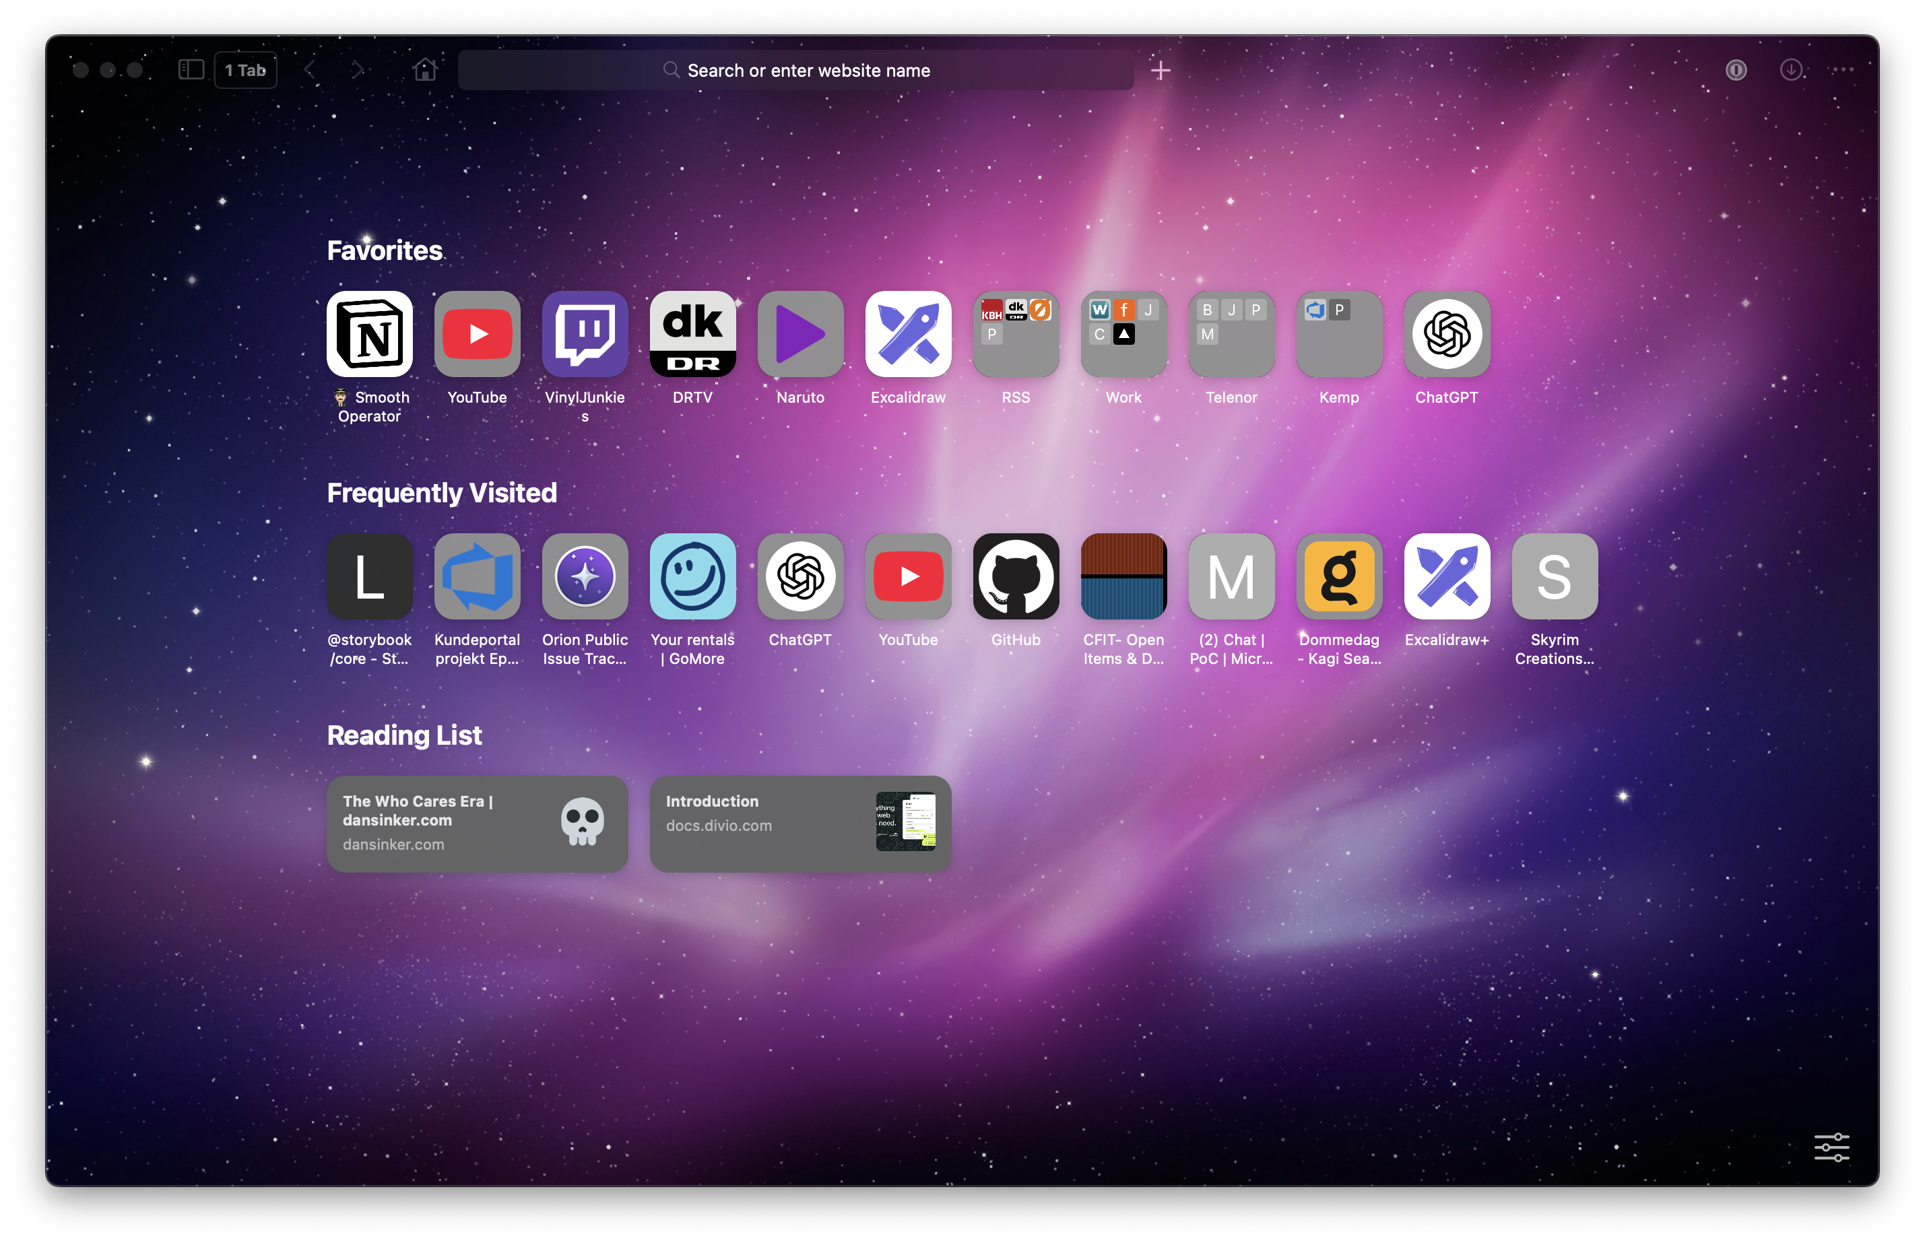Open the DRTV favorite
This screenshot has height=1243, width=1925.
[x=692, y=334]
